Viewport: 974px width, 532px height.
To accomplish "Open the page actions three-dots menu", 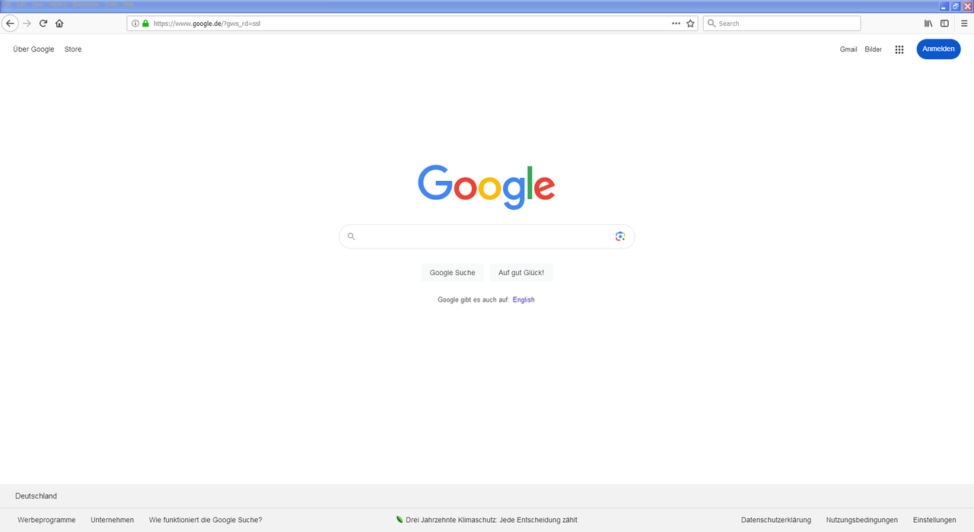I will tap(676, 24).
